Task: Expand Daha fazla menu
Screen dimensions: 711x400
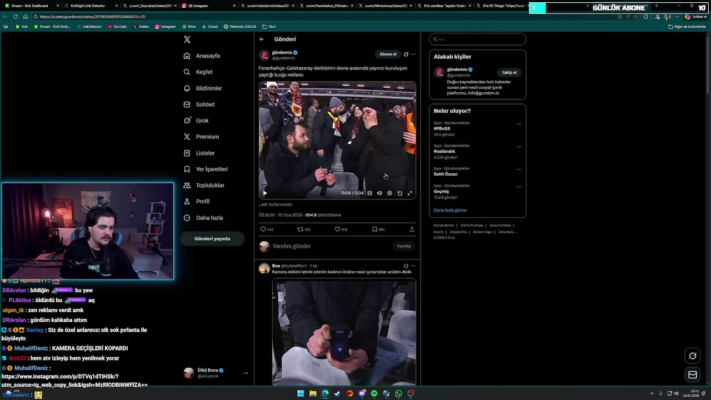Action: pos(203,218)
